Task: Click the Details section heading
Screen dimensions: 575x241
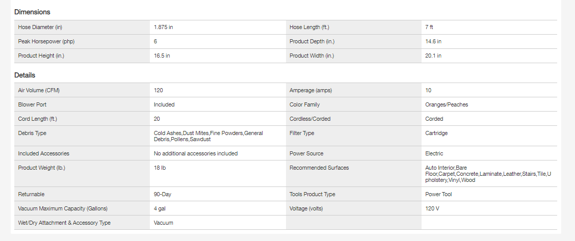Action: tap(25, 75)
